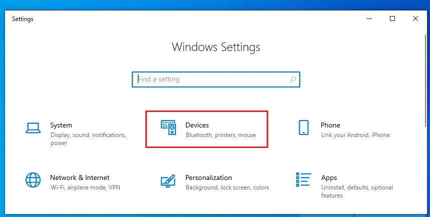The height and width of the screenshot is (217, 430).
Task: Open the Devices keyboard and speaker icon
Action: (168, 127)
